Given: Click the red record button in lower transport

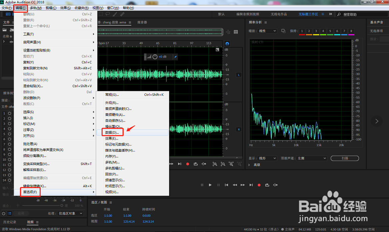Looking at the screenshot, I should tap(259, 185).
